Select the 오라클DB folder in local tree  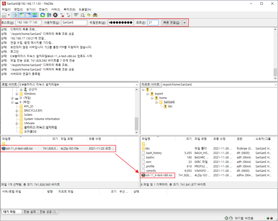pos(30,132)
